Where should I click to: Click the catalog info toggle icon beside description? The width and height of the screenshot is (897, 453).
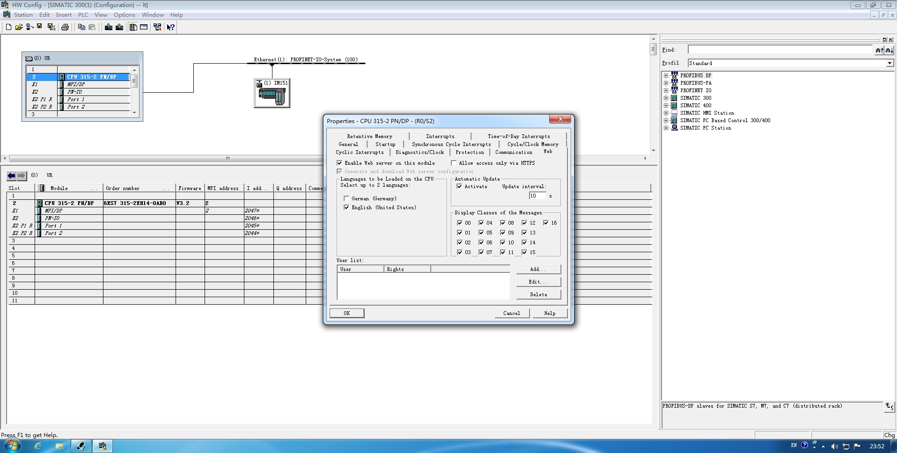[889, 407]
